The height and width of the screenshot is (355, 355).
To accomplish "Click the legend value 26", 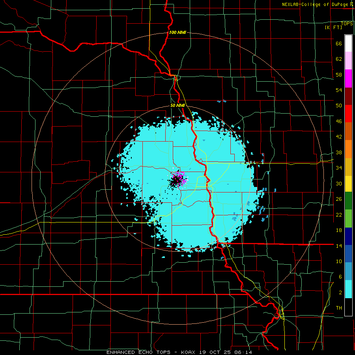I will coord(339,199).
